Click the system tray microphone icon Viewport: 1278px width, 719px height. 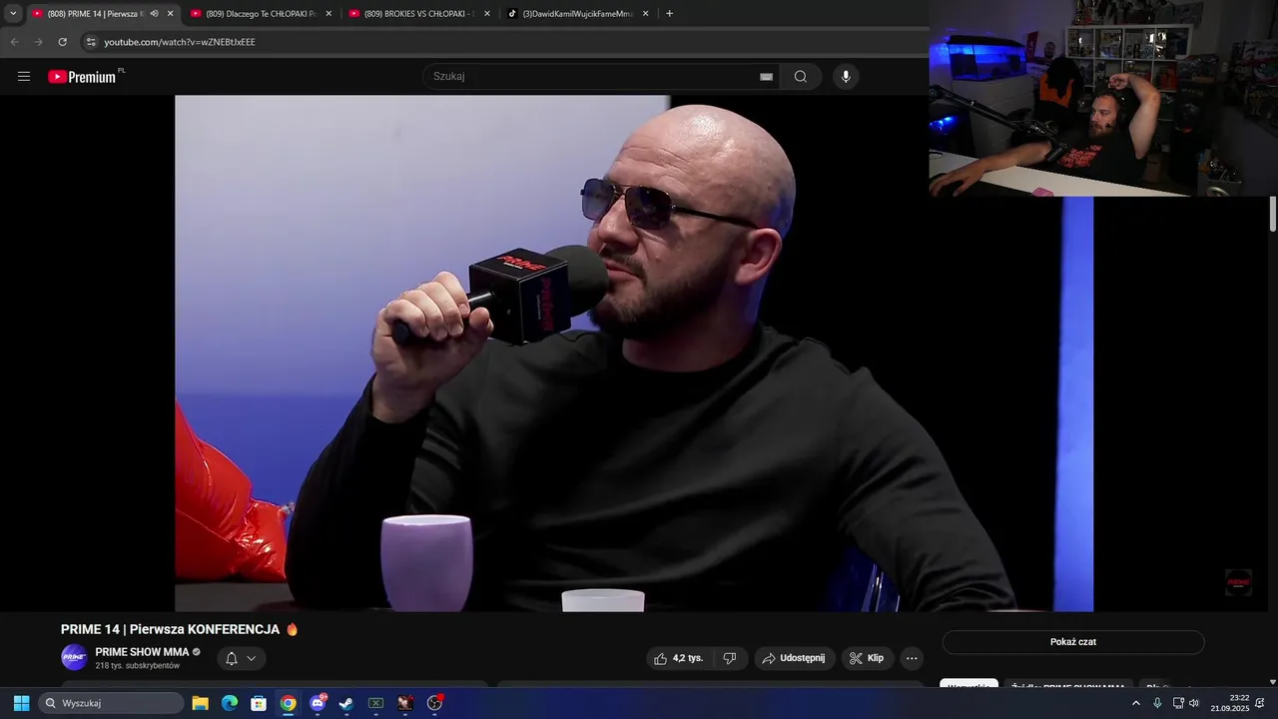click(1157, 703)
